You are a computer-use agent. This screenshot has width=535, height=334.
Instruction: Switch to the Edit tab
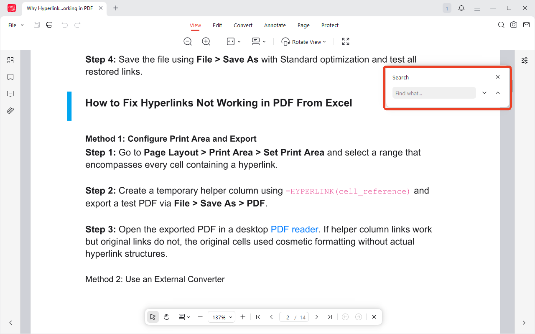tap(217, 25)
